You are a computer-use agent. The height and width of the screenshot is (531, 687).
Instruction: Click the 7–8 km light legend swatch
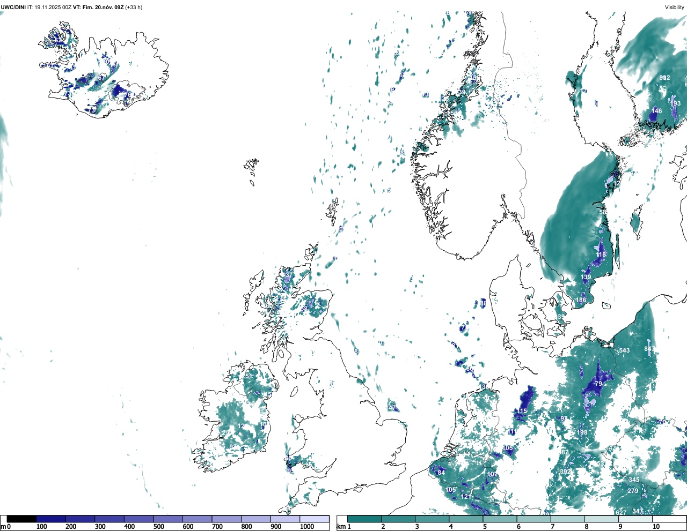click(568, 519)
